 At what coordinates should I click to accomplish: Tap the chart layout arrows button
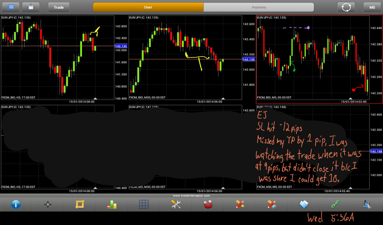[31, 7]
